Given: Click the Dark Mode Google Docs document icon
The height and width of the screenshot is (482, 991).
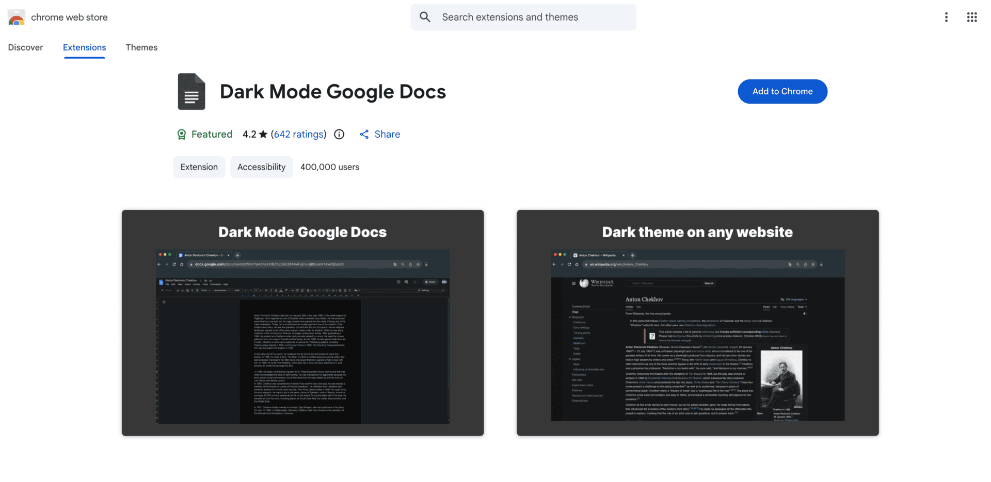Looking at the screenshot, I should (x=191, y=92).
